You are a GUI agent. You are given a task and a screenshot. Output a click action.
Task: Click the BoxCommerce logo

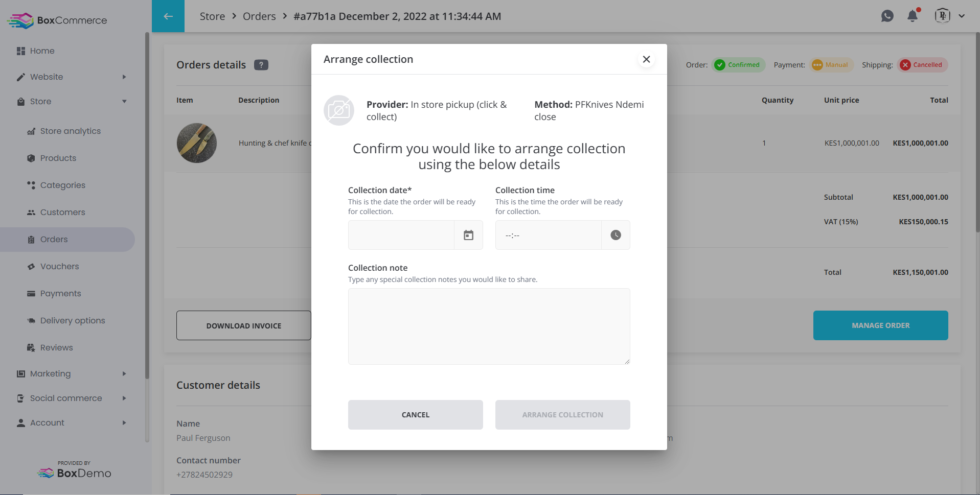point(57,20)
